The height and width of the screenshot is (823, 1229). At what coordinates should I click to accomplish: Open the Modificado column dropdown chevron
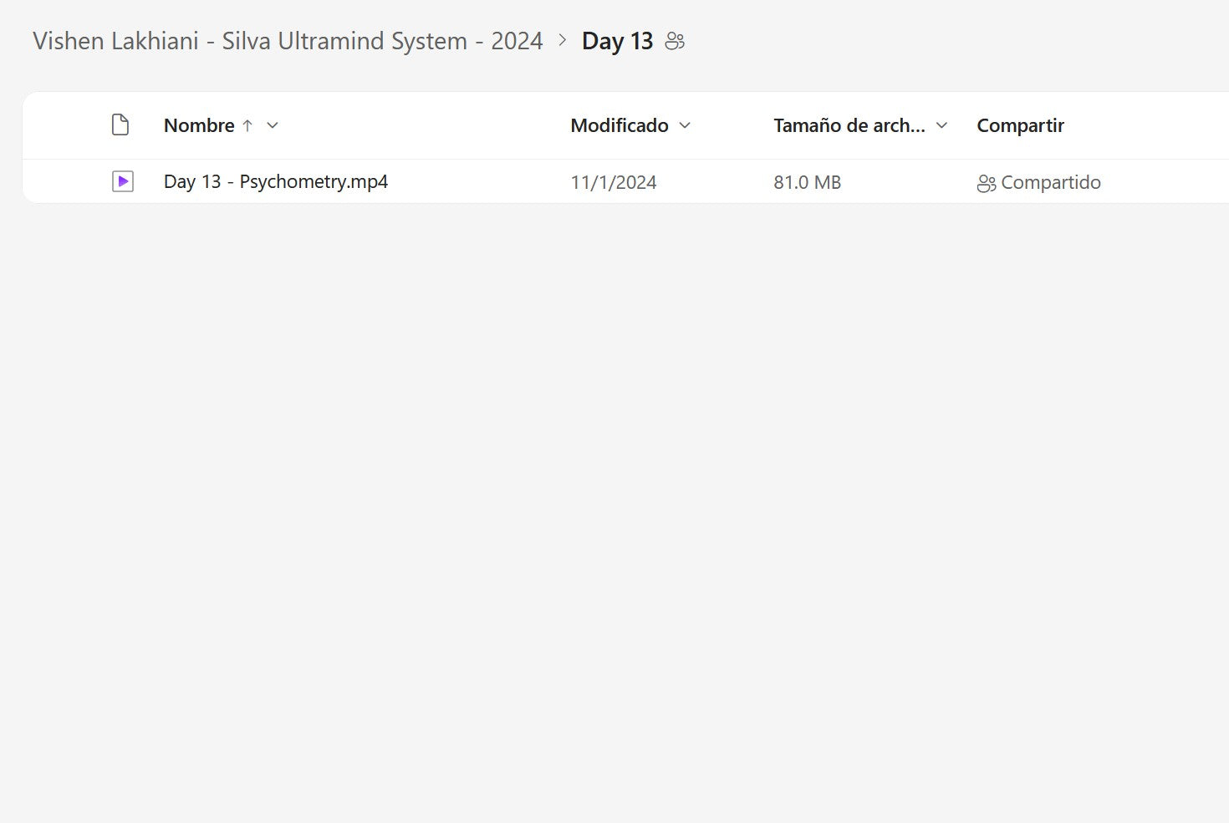(x=686, y=125)
